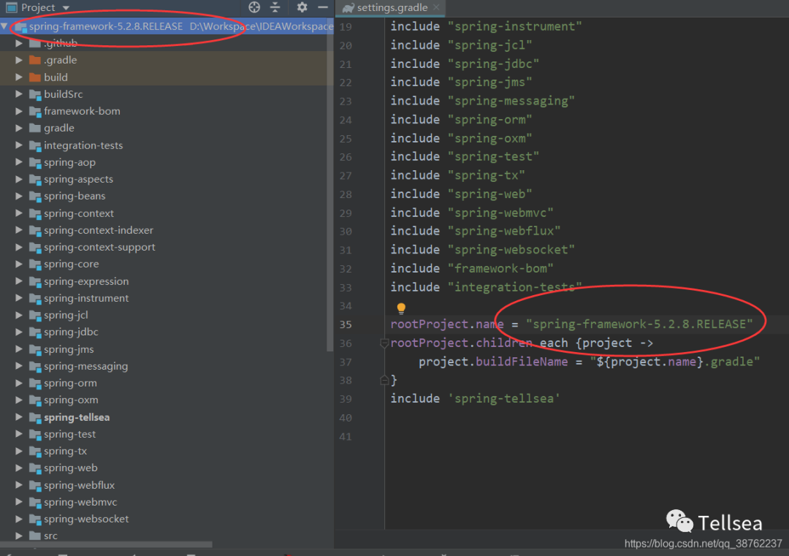Click the "spring-framework-5.2.8.RELEASE" string on line 35

tap(639, 324)
